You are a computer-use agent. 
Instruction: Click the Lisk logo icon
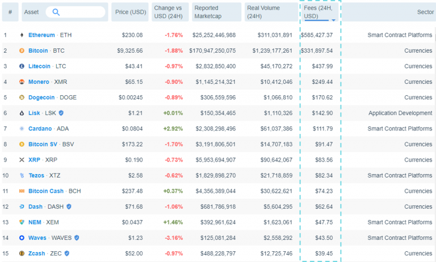click(x=22, y=113)
